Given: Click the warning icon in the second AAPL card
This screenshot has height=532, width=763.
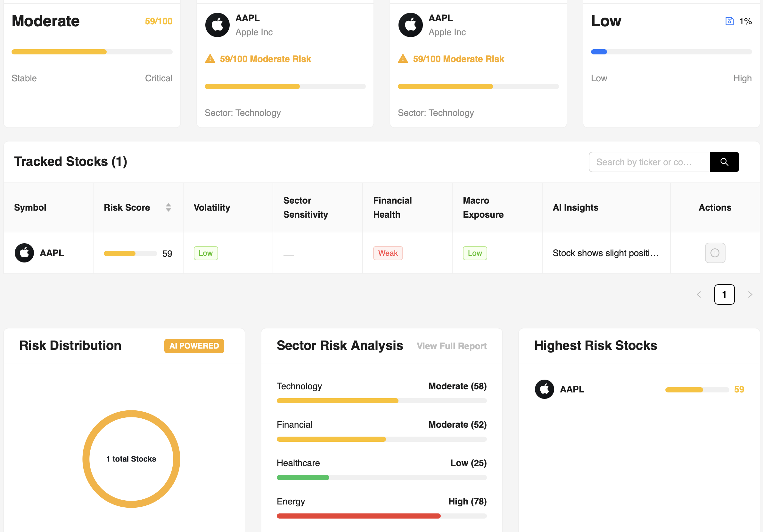Looking at the screenshot, I should tap(403, 59).
